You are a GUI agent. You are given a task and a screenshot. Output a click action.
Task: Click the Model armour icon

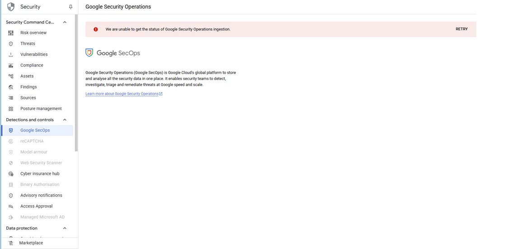pos(11,152)
